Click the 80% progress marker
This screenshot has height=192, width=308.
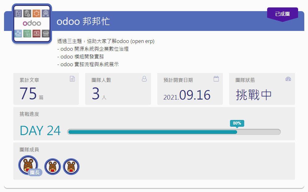(237, 123)
